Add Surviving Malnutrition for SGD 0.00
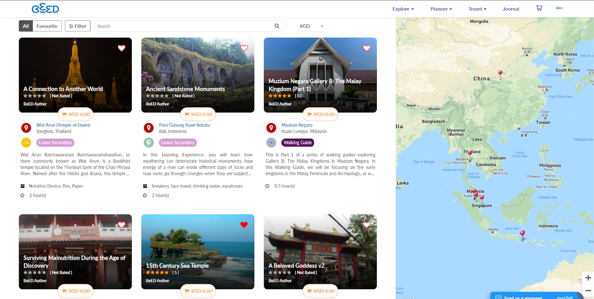 [x=75, y=291]
